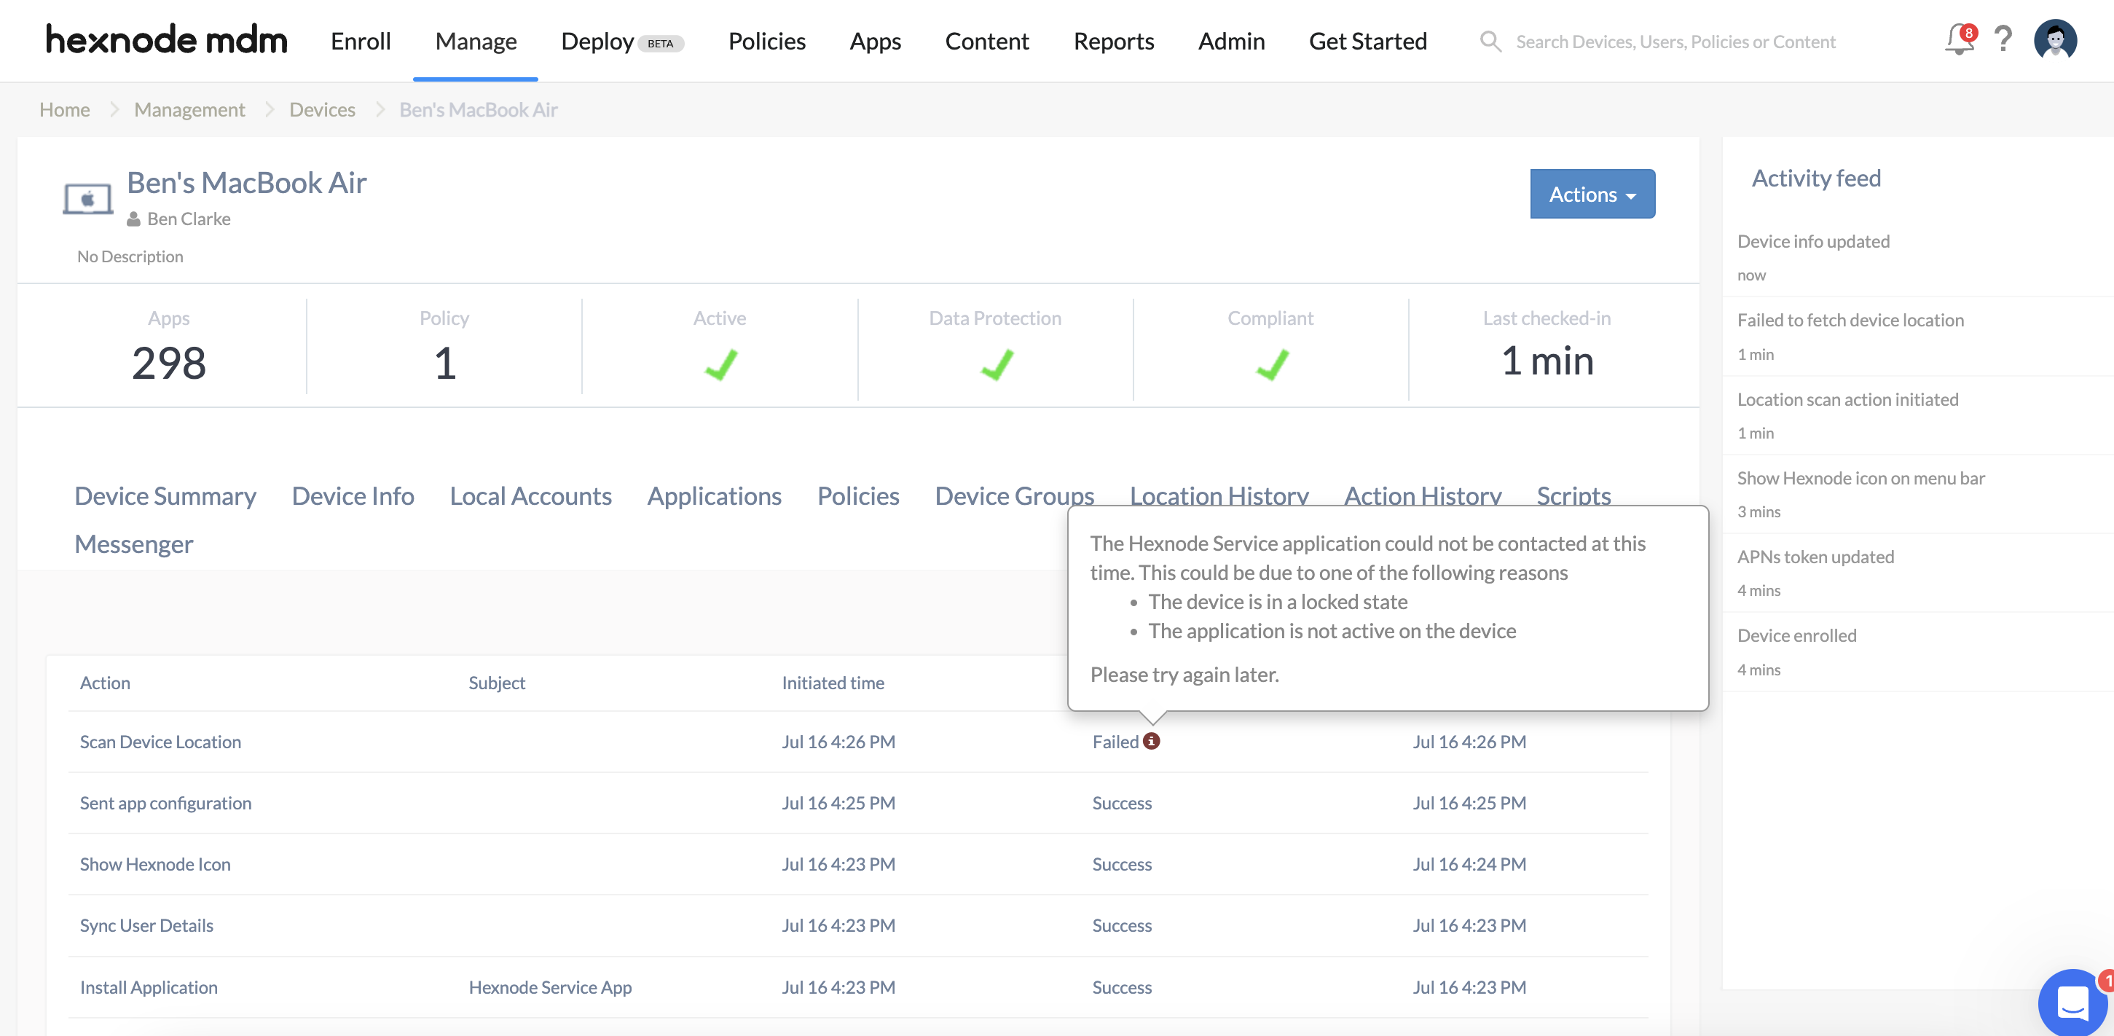Open the Policies top menu
The image size is (2114, 1036).
(x=767, y=40)
